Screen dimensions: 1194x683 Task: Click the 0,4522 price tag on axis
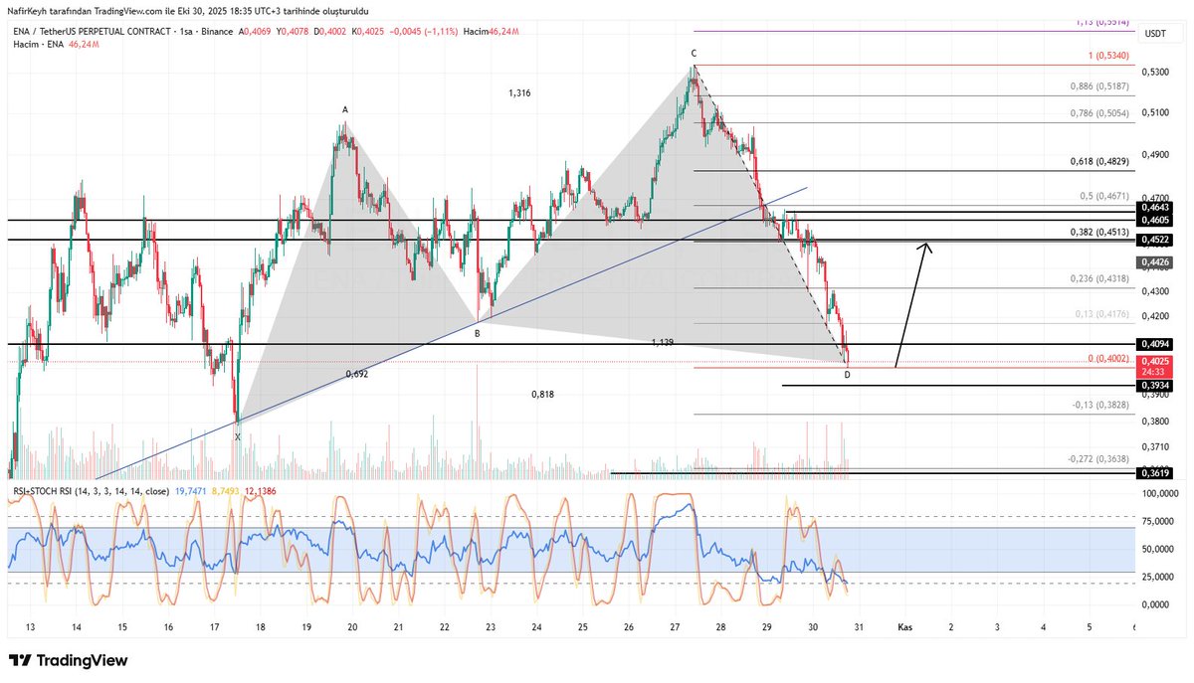tap(1156, 240)
